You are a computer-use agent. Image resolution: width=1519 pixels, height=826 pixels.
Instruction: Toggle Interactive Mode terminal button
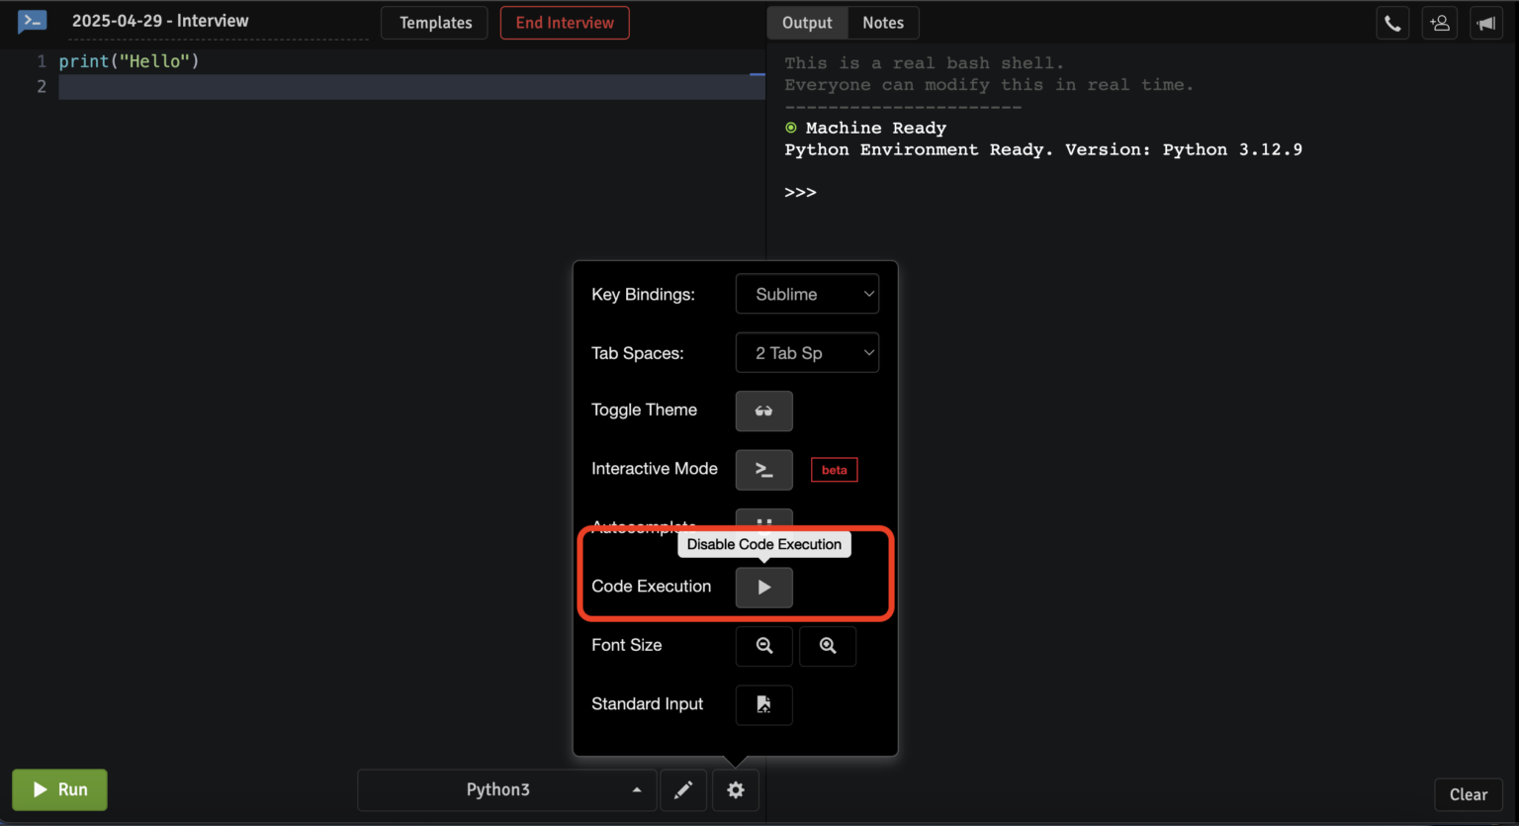pyautogui.click(x=763, y=470)
